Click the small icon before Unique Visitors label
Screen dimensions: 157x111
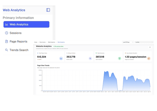[x=67, y=53]
